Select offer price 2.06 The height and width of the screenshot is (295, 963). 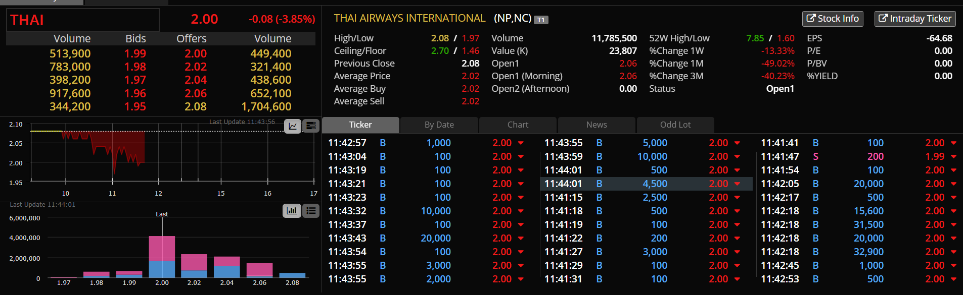point(196,93)
